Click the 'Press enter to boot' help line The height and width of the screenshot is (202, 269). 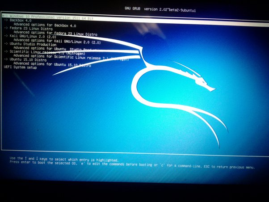(132, 164)
